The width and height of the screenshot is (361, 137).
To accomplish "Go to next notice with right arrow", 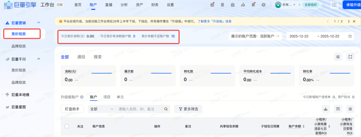I will 349,21.
